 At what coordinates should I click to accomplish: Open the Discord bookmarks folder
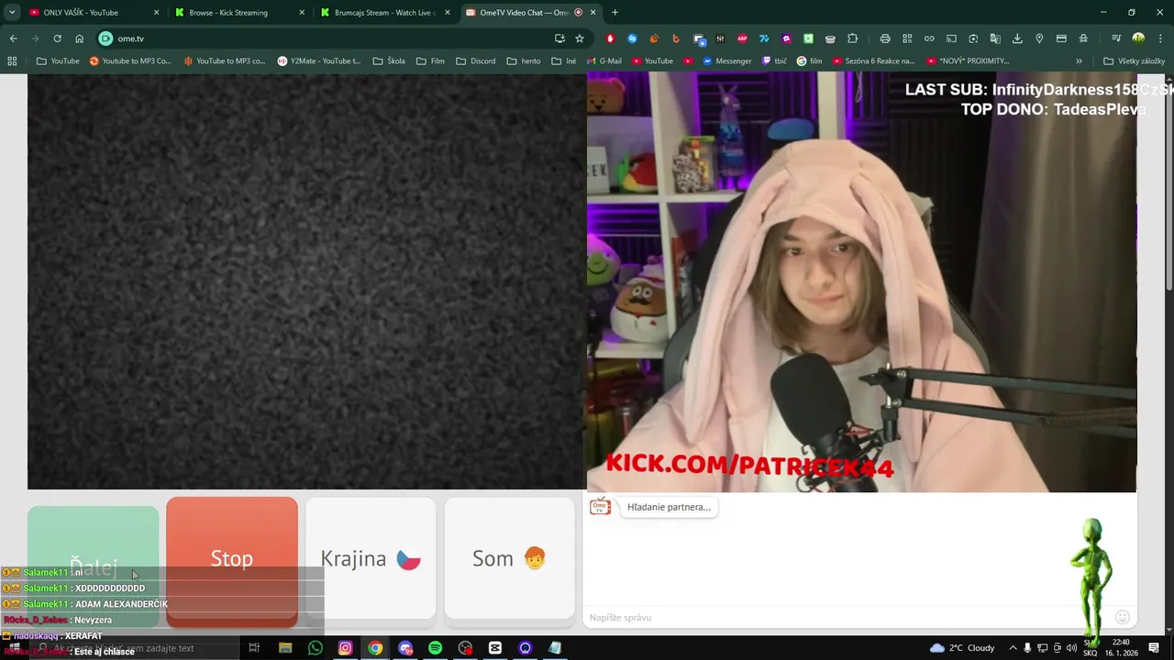(475, 61)
